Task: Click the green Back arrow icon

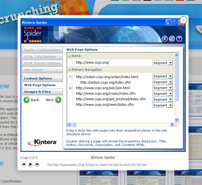Action: [27, 100]
